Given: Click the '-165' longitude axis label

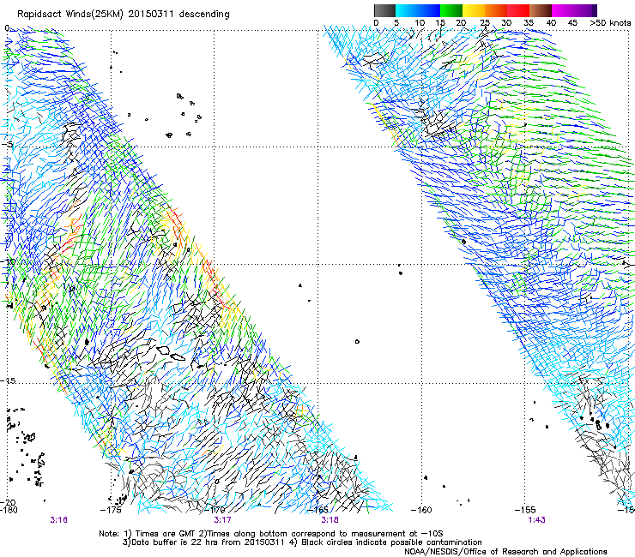Looking at the screenshot, I should pyautogui.click(x=317, y=510).
